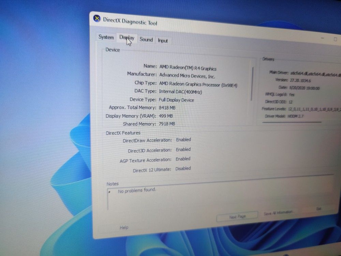Click the DirectX Diagnostic Tool window title text
This screenshot has width=341, height=256.
point(131,22)
